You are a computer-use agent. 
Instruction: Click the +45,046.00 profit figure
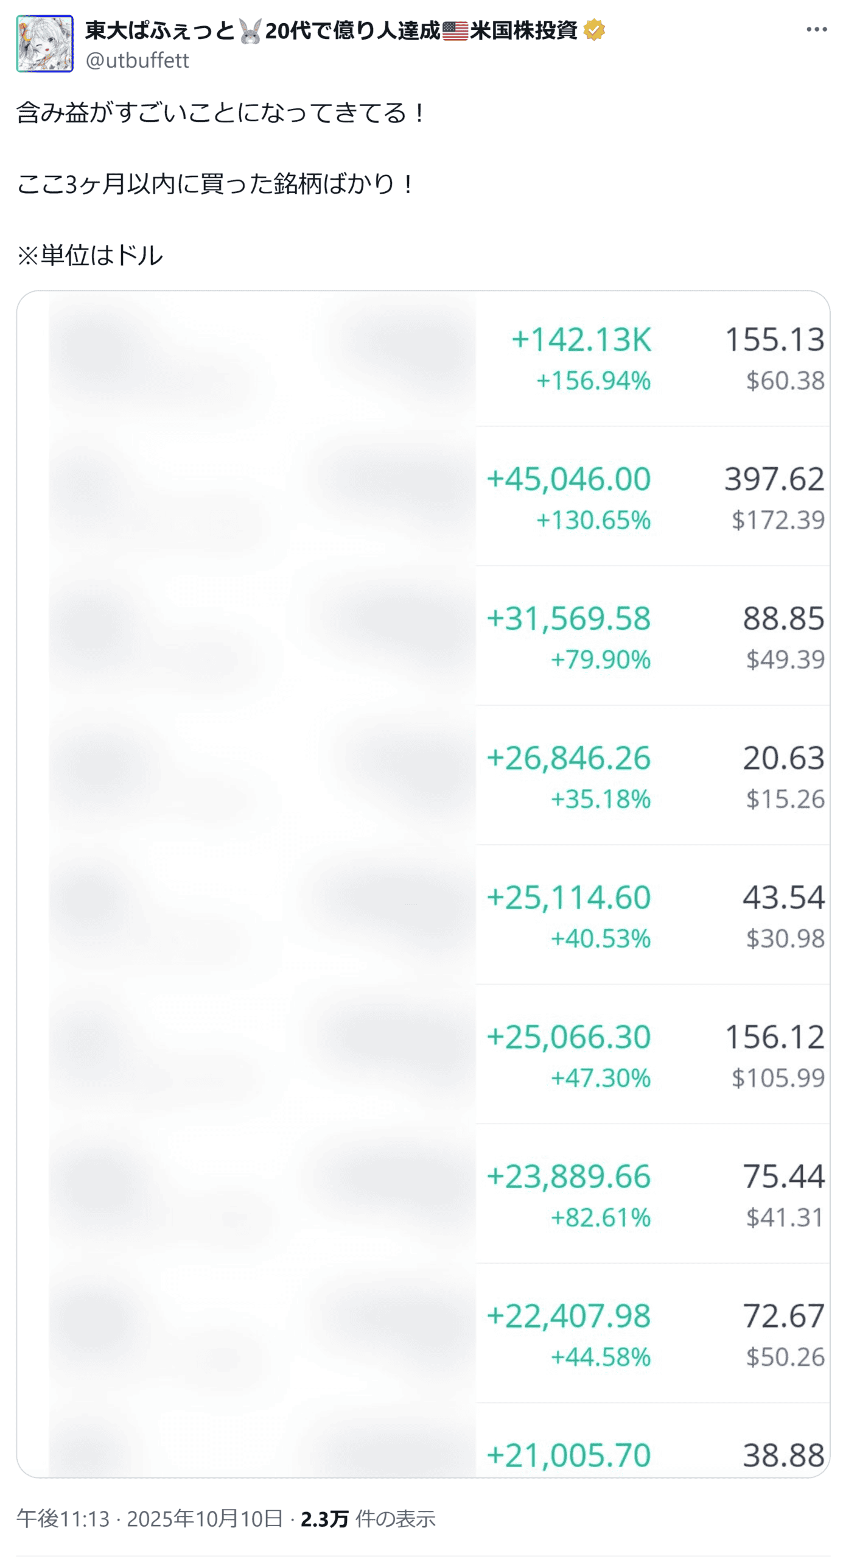[x=568, y=479]
